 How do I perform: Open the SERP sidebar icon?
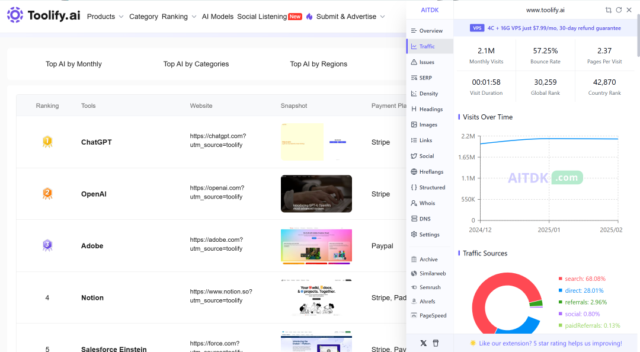pos(414,78)
